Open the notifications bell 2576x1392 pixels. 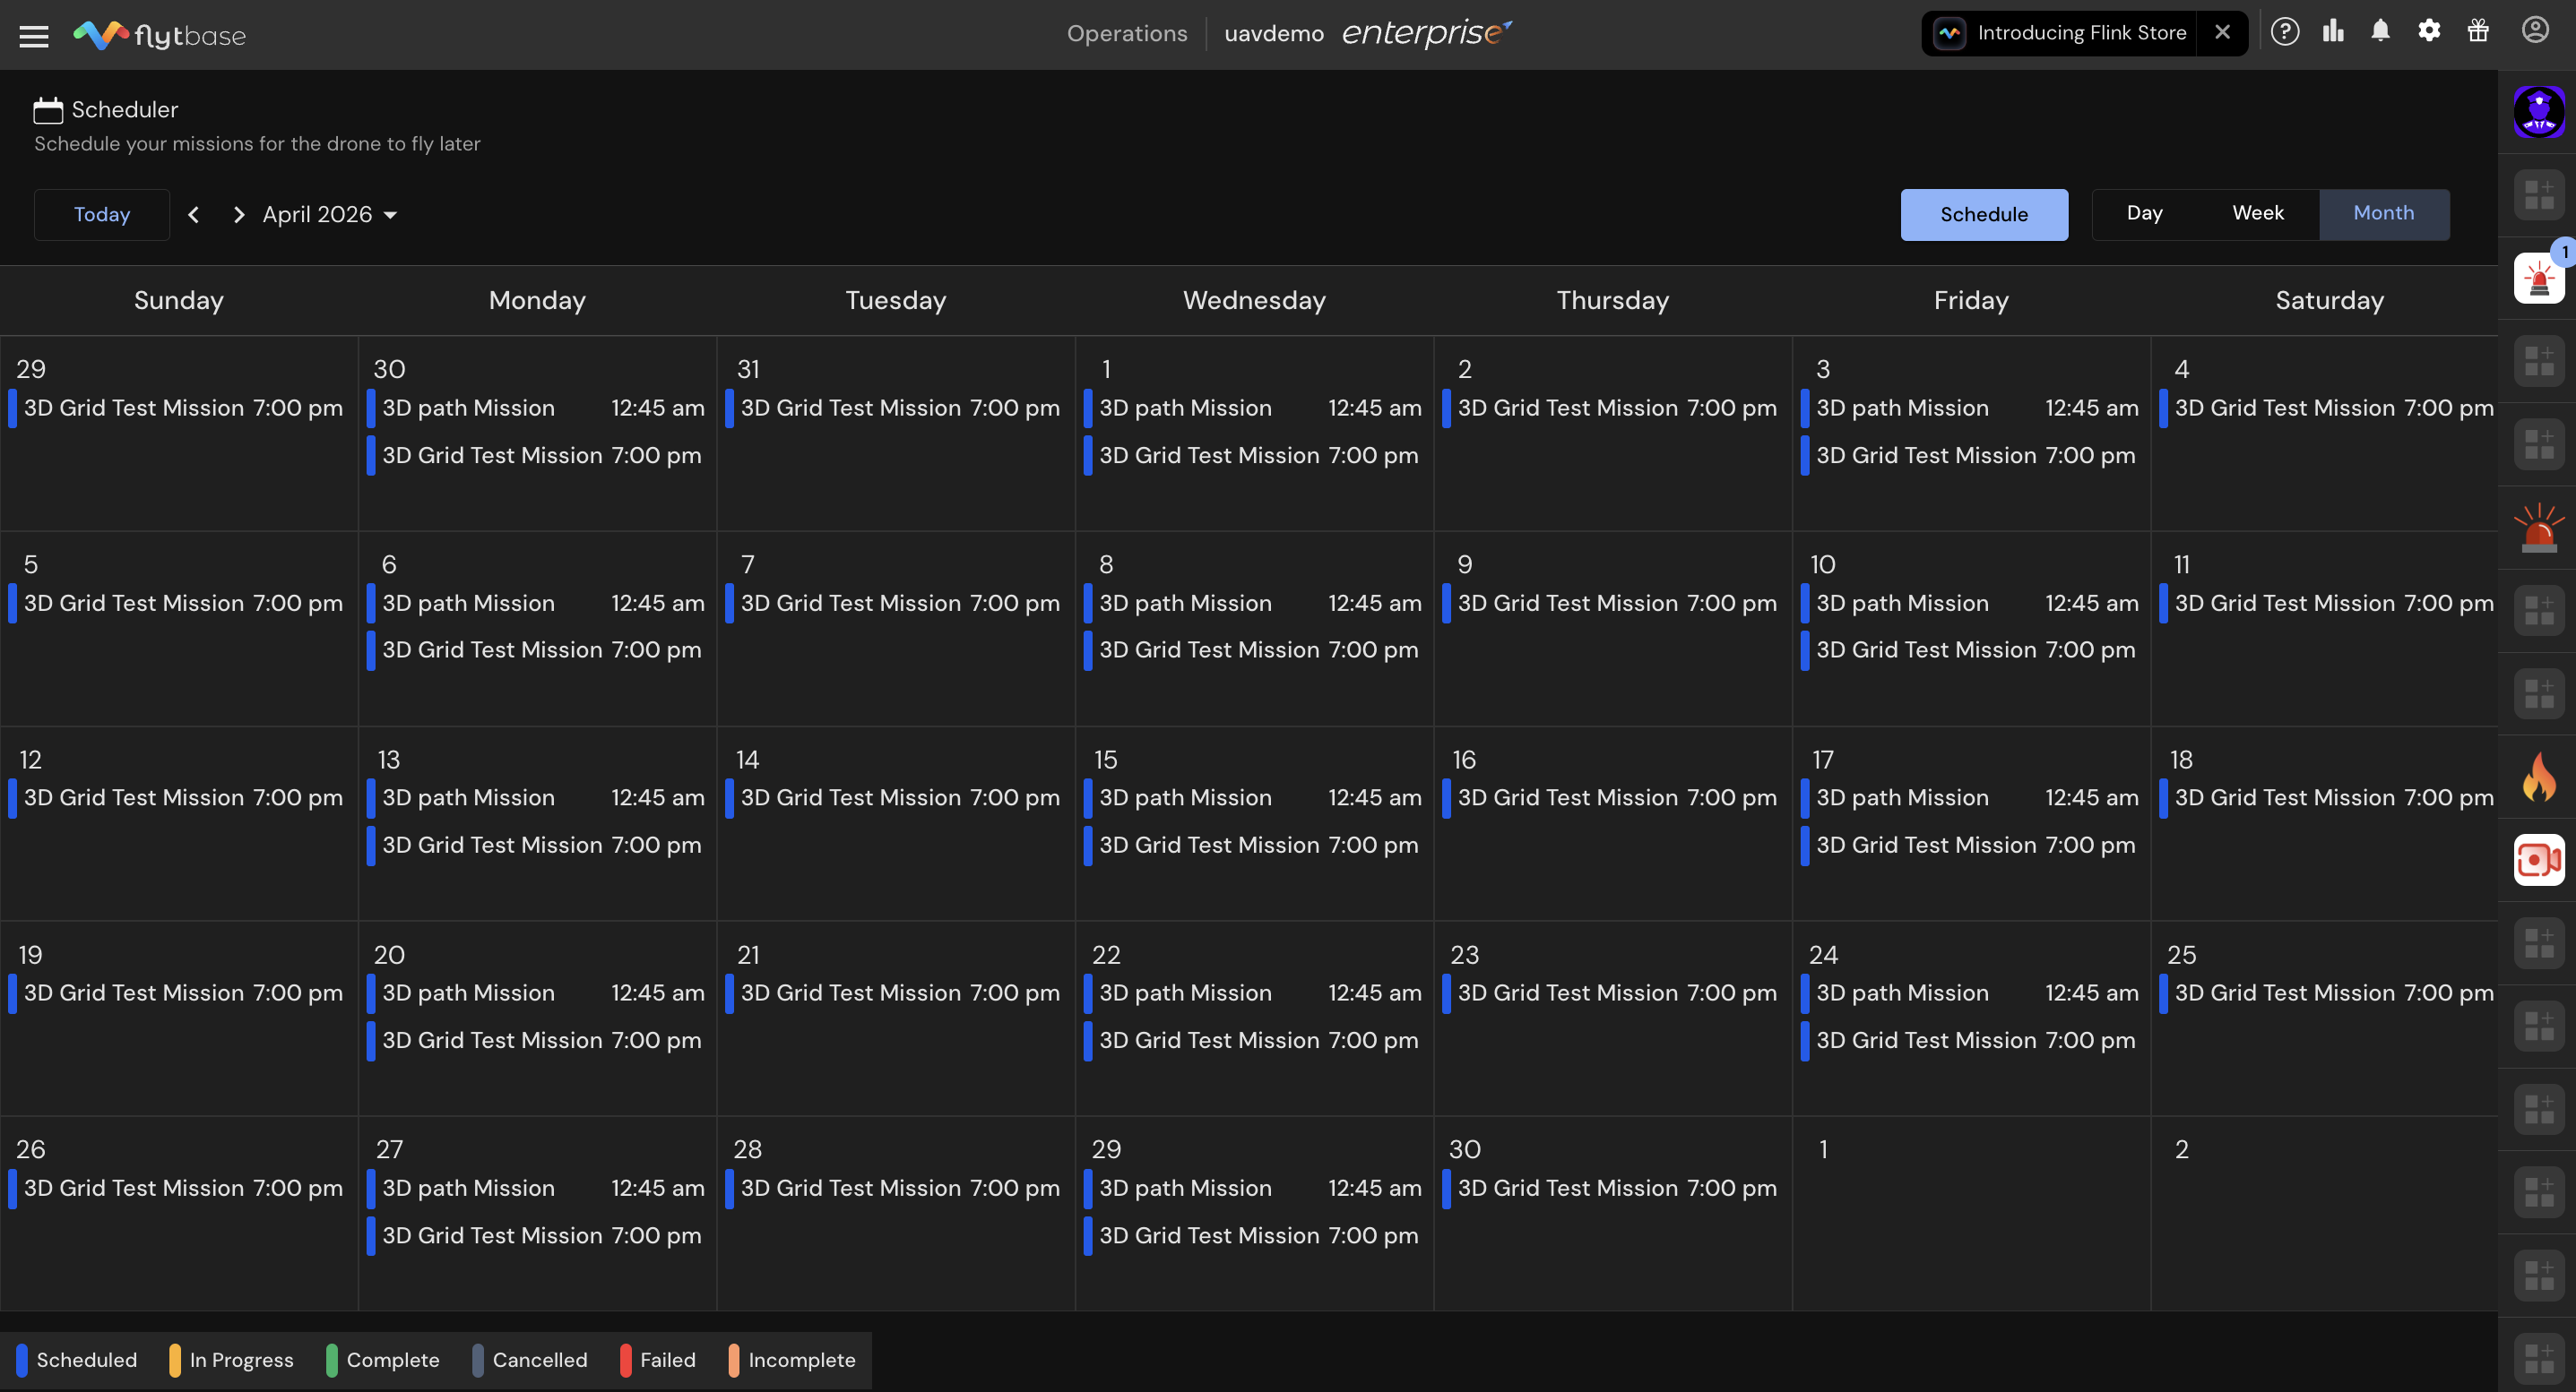pos(2380,32)
